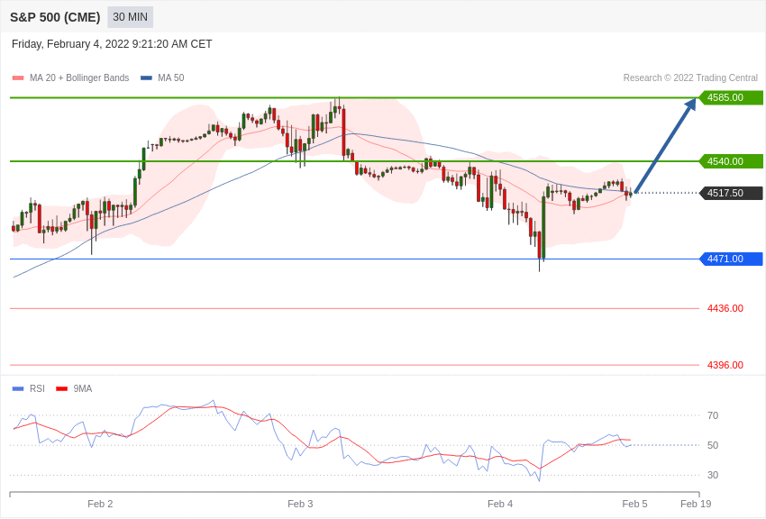Click the Feb 2 date axis label
Viewport: 766px width, 519px height.
click(x=100, y=504)
